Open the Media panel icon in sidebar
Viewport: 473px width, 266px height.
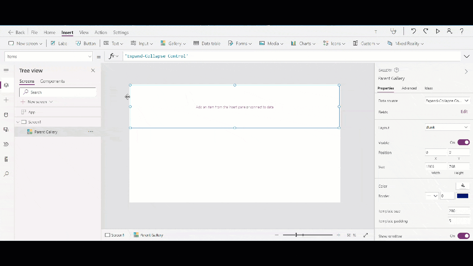(x=6, y=129)
